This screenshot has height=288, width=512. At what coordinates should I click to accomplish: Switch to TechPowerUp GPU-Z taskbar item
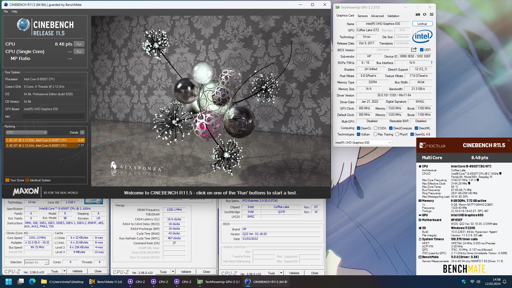tap(219, 282)
